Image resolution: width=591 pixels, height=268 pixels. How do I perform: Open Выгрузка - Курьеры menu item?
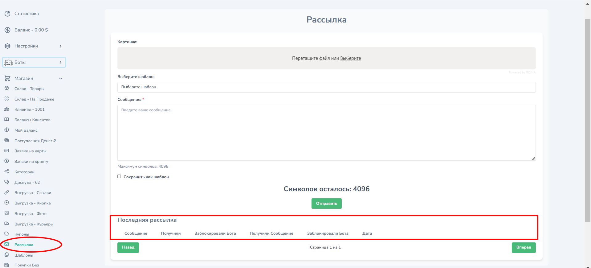(34, 224)
